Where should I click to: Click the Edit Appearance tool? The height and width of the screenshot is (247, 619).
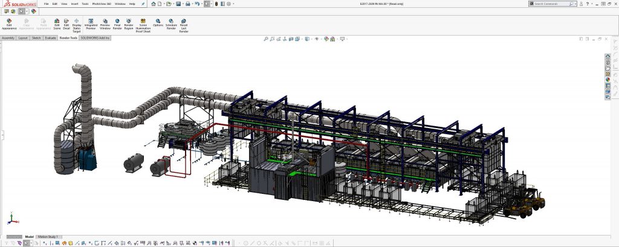click(x=9, y=24)
